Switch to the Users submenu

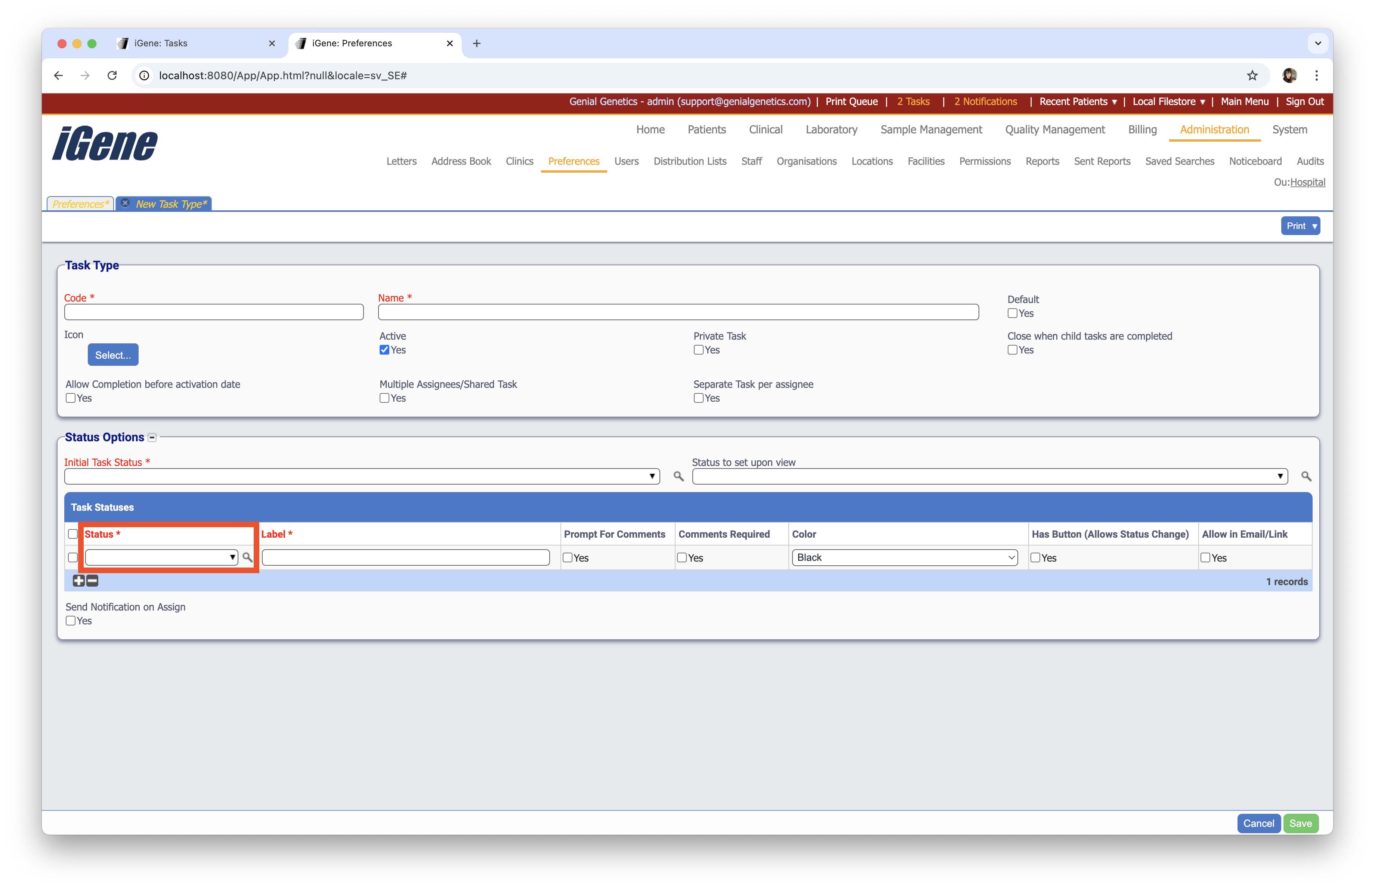pos(626,161)
